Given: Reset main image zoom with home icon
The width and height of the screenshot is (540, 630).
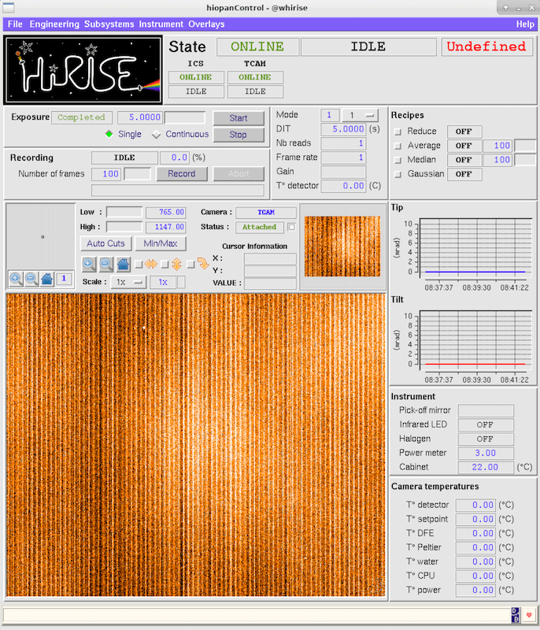Looking at the screenshot, I should pos(124,265).
